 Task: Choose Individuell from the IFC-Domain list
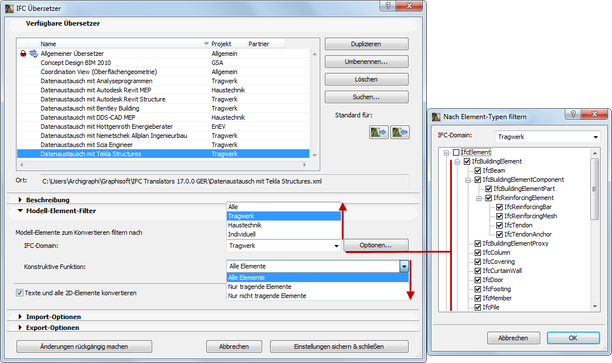(284, 234)
